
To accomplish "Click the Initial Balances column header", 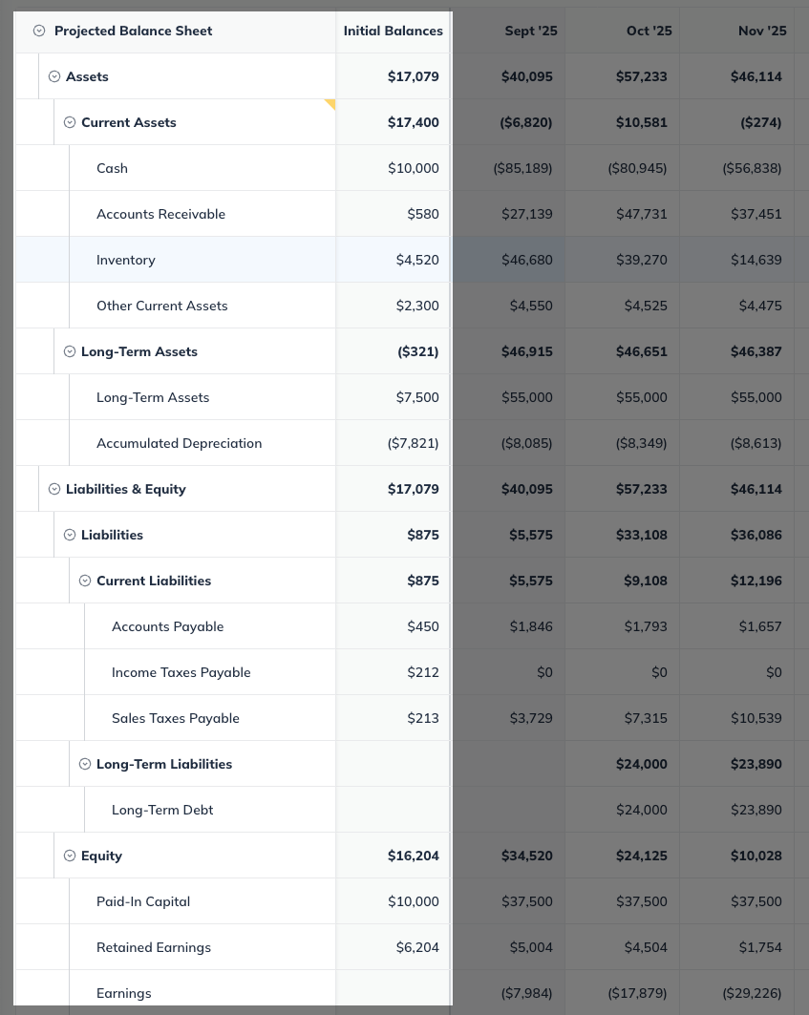I will [393, 31].
